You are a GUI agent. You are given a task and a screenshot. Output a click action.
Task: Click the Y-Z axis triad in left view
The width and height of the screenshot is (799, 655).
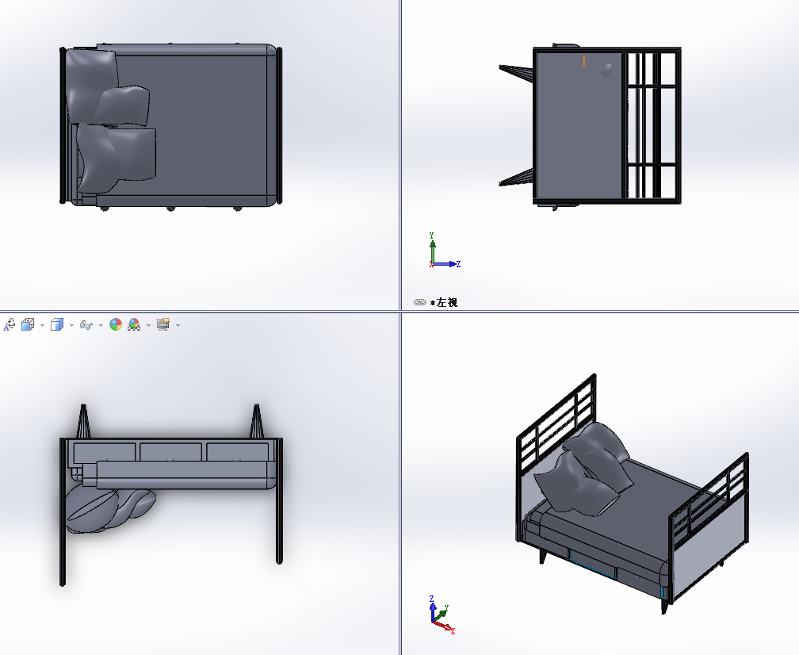(445, 251)
